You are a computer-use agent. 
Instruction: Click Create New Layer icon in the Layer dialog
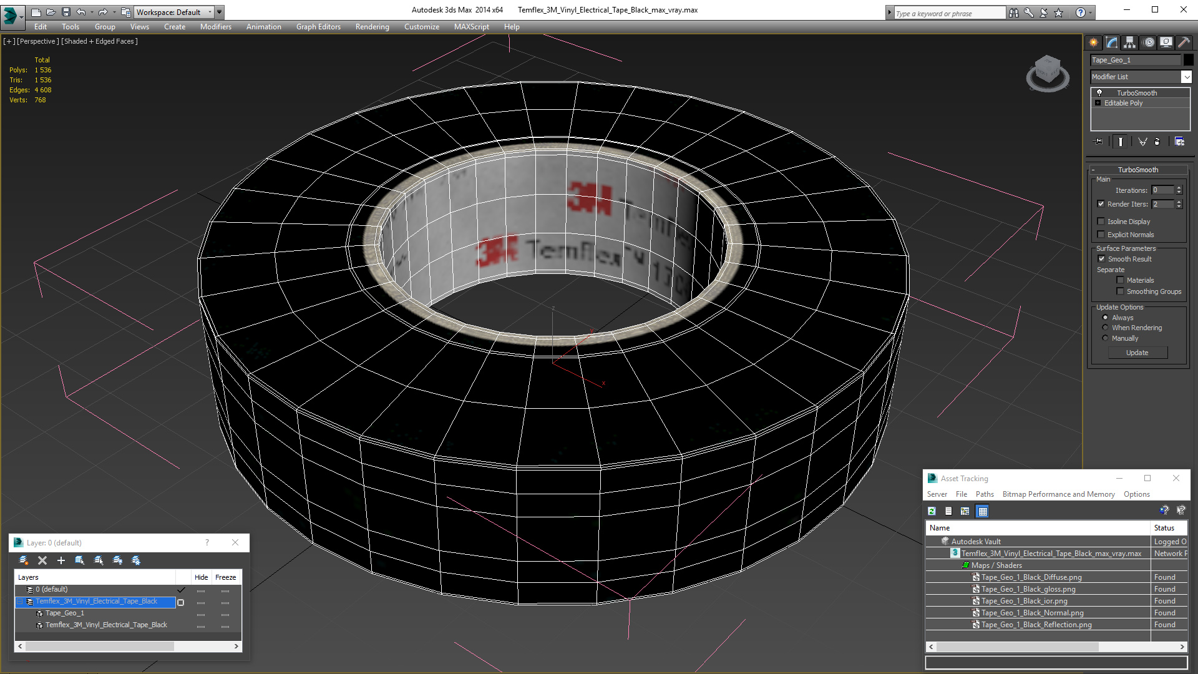point(24,560)
